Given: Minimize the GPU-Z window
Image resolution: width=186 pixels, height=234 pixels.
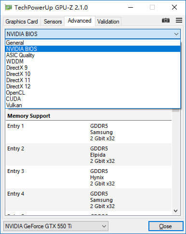Looking at the screenshot, I should coord(131,7).
